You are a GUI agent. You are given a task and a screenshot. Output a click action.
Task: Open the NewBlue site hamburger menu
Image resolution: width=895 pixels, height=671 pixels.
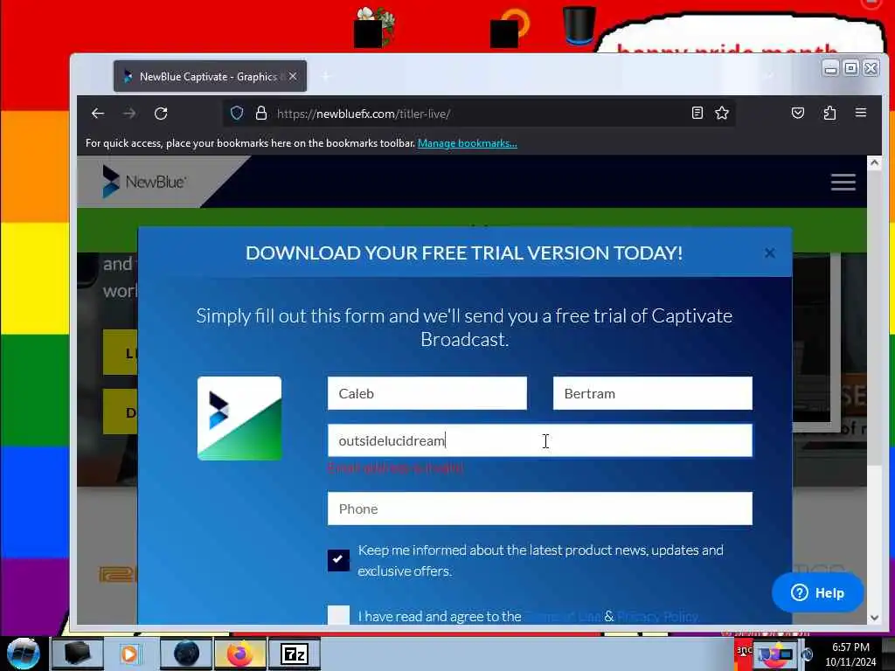843,182
